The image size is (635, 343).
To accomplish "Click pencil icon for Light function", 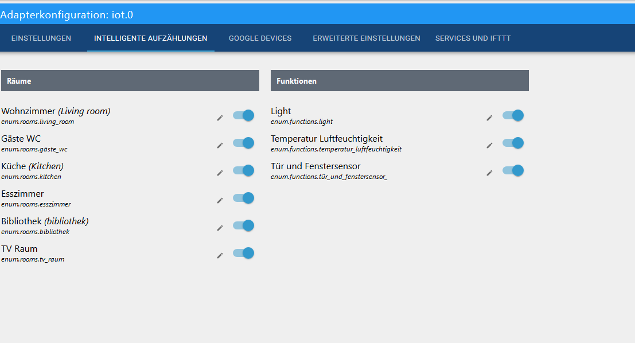I will pyautogui.click(x=489, y=118).
